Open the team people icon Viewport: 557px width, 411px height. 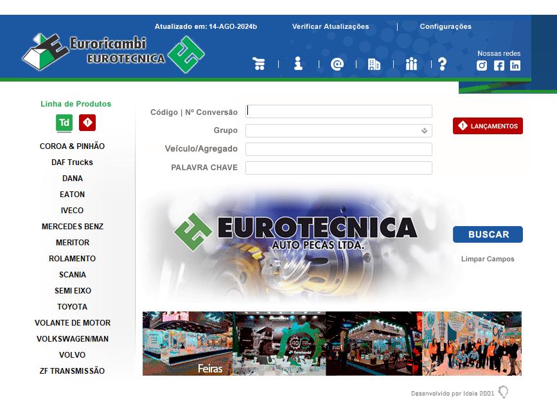411,64
